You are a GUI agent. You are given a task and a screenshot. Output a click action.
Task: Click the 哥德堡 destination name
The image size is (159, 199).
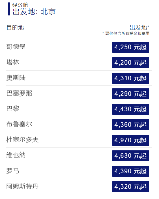tap(16, 47)
